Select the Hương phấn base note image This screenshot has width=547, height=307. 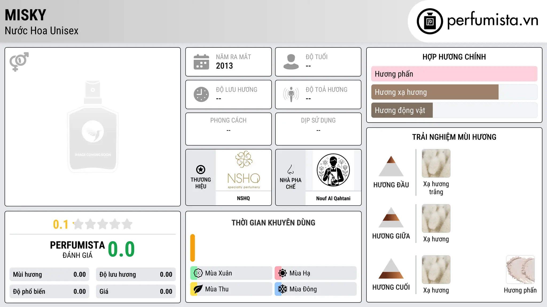coord(520,270)
